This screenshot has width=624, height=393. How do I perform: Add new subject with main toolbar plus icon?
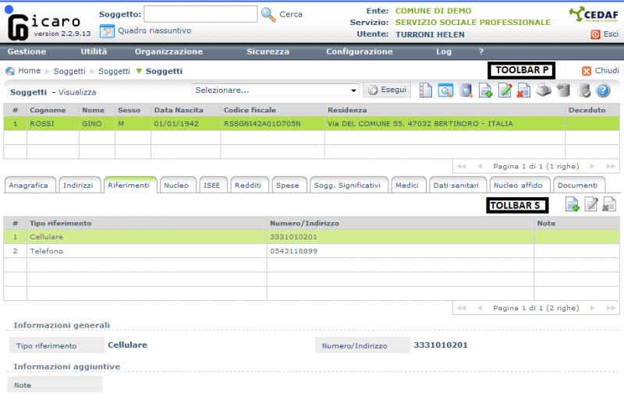tap(485, 90)
